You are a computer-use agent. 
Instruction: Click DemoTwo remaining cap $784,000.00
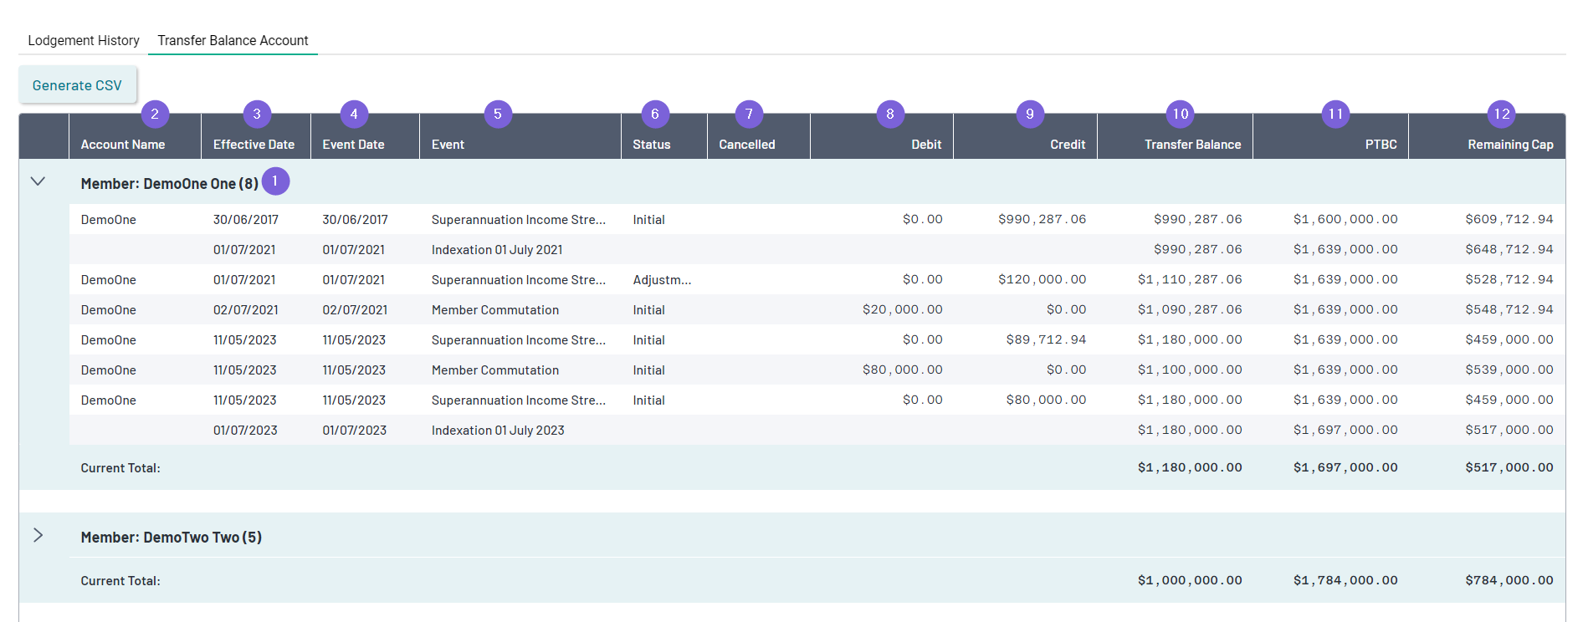click(1509, 580)
